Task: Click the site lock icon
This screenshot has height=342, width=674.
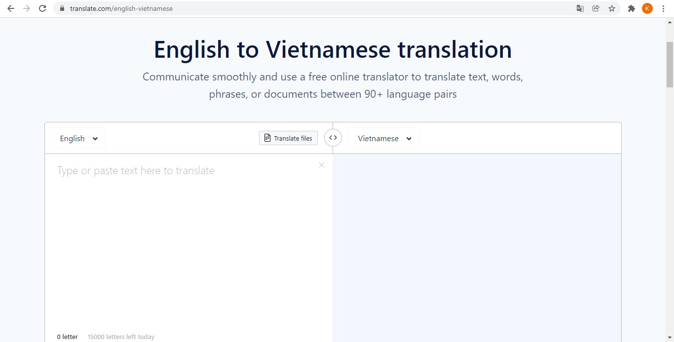Action: pos(62,8)
